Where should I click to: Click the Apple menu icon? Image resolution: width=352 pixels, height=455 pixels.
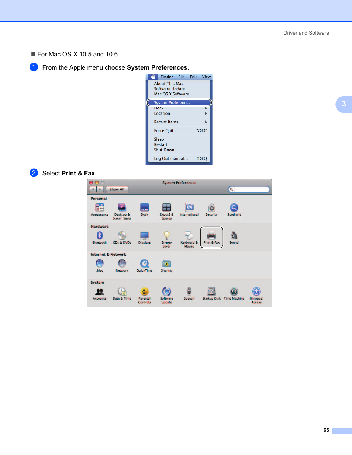pos(153,77)
